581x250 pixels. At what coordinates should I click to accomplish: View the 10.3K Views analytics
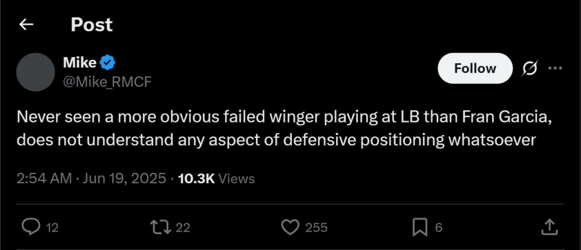[x=217, y=178]
